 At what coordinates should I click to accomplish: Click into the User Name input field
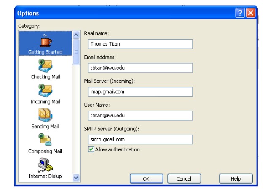coord(140,116)
